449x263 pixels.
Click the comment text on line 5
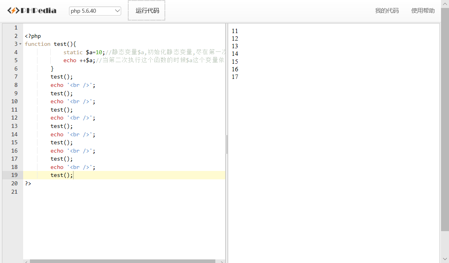[x=160, y=61]
